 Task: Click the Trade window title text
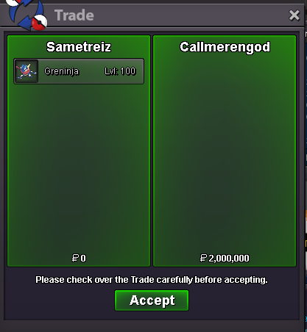[x=74, y=15]
